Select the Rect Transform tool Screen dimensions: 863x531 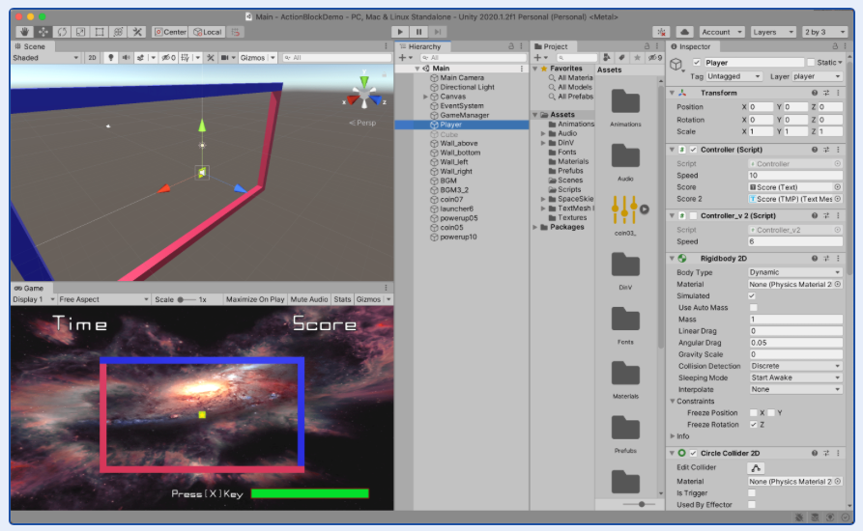pyautogui.click(x=100, y=32)
